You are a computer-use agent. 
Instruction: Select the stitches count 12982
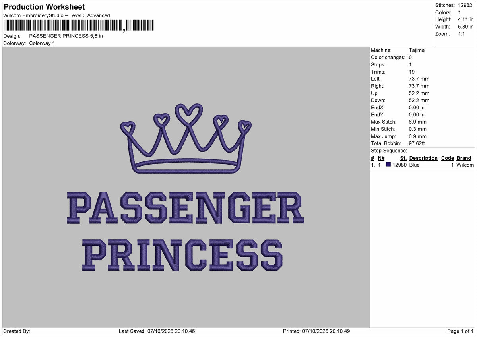pos(465,5)
